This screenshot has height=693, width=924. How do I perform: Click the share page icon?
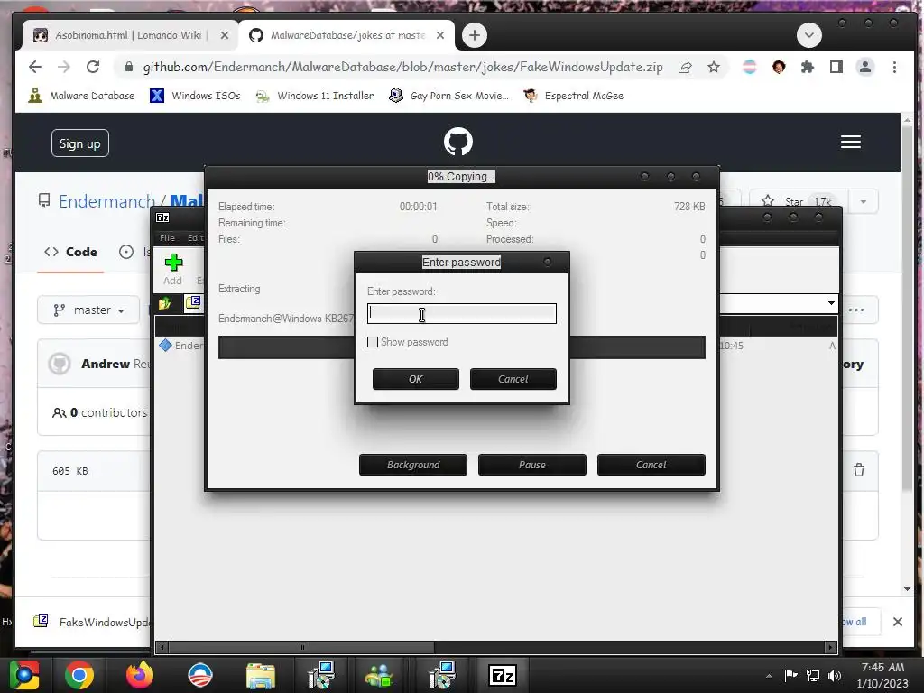(x=685, y=67)
